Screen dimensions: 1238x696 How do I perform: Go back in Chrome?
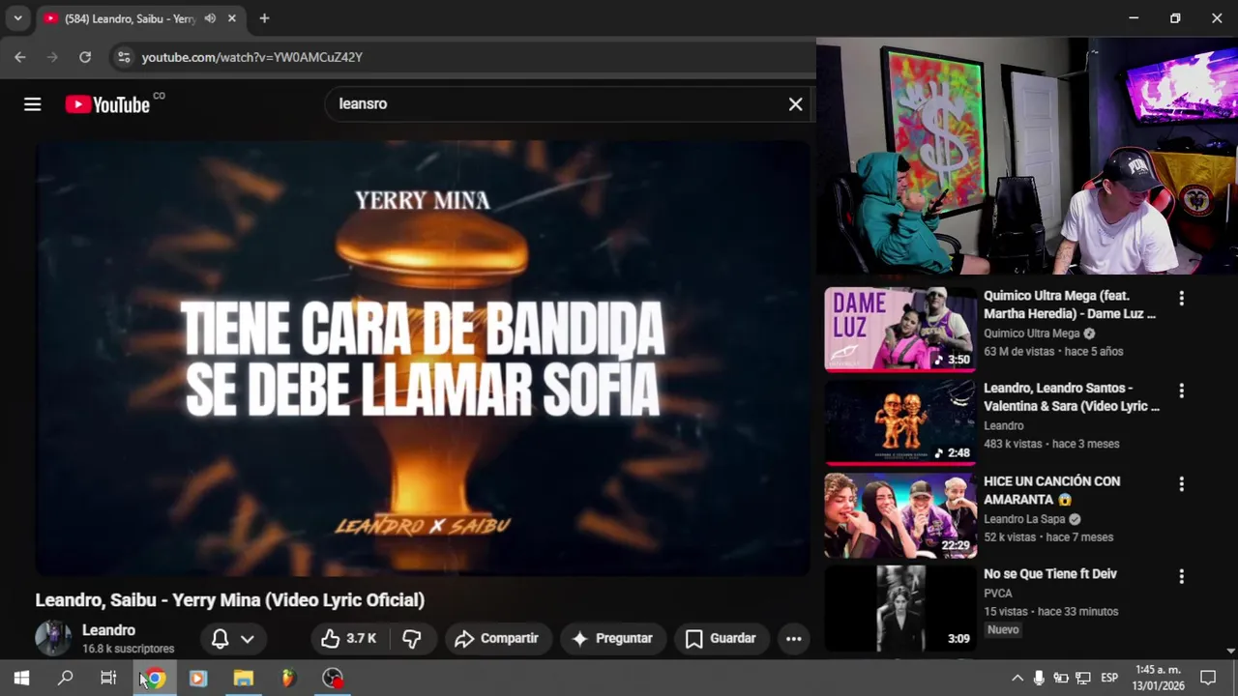pyautogui.click(x=20, y=57)
